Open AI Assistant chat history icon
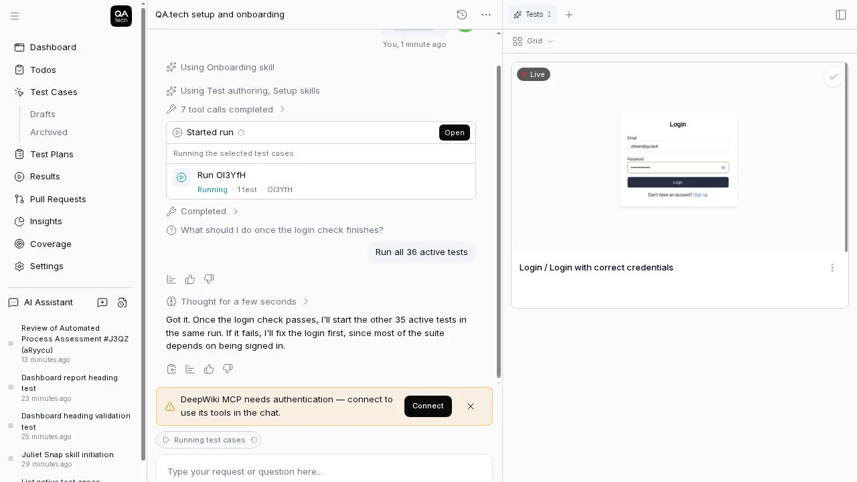The image size is (857, 482). [x=122, y=303]
